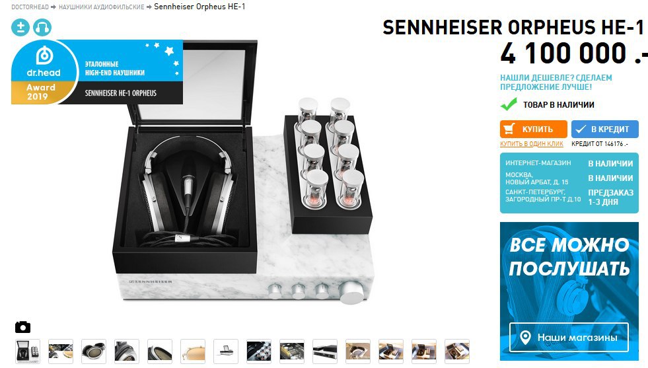
Task: Click the shopping cart icon on Купить
Action: (x=509, y=129)
